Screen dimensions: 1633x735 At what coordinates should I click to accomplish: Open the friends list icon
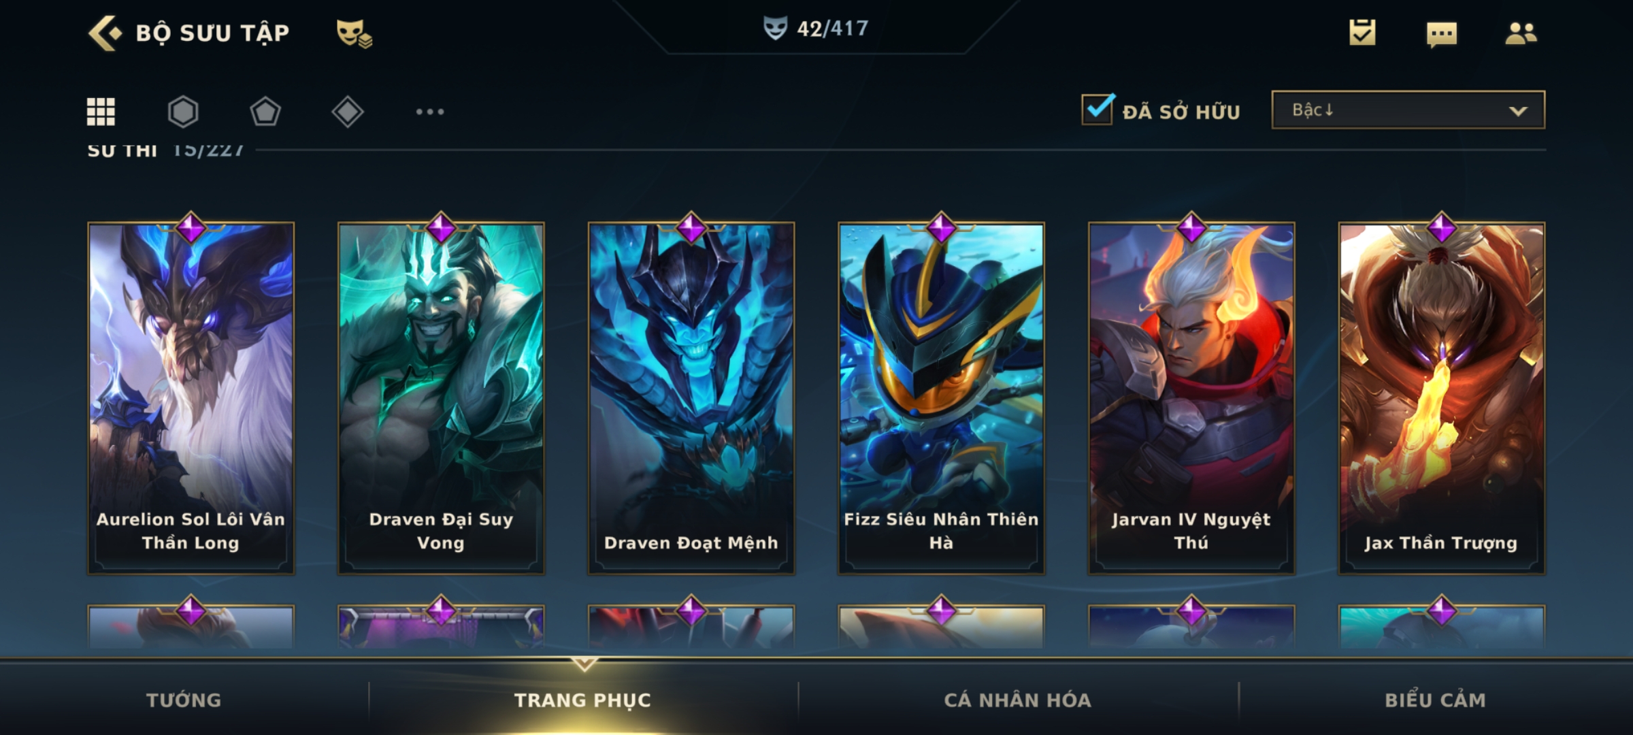[x=1521, y=33]
